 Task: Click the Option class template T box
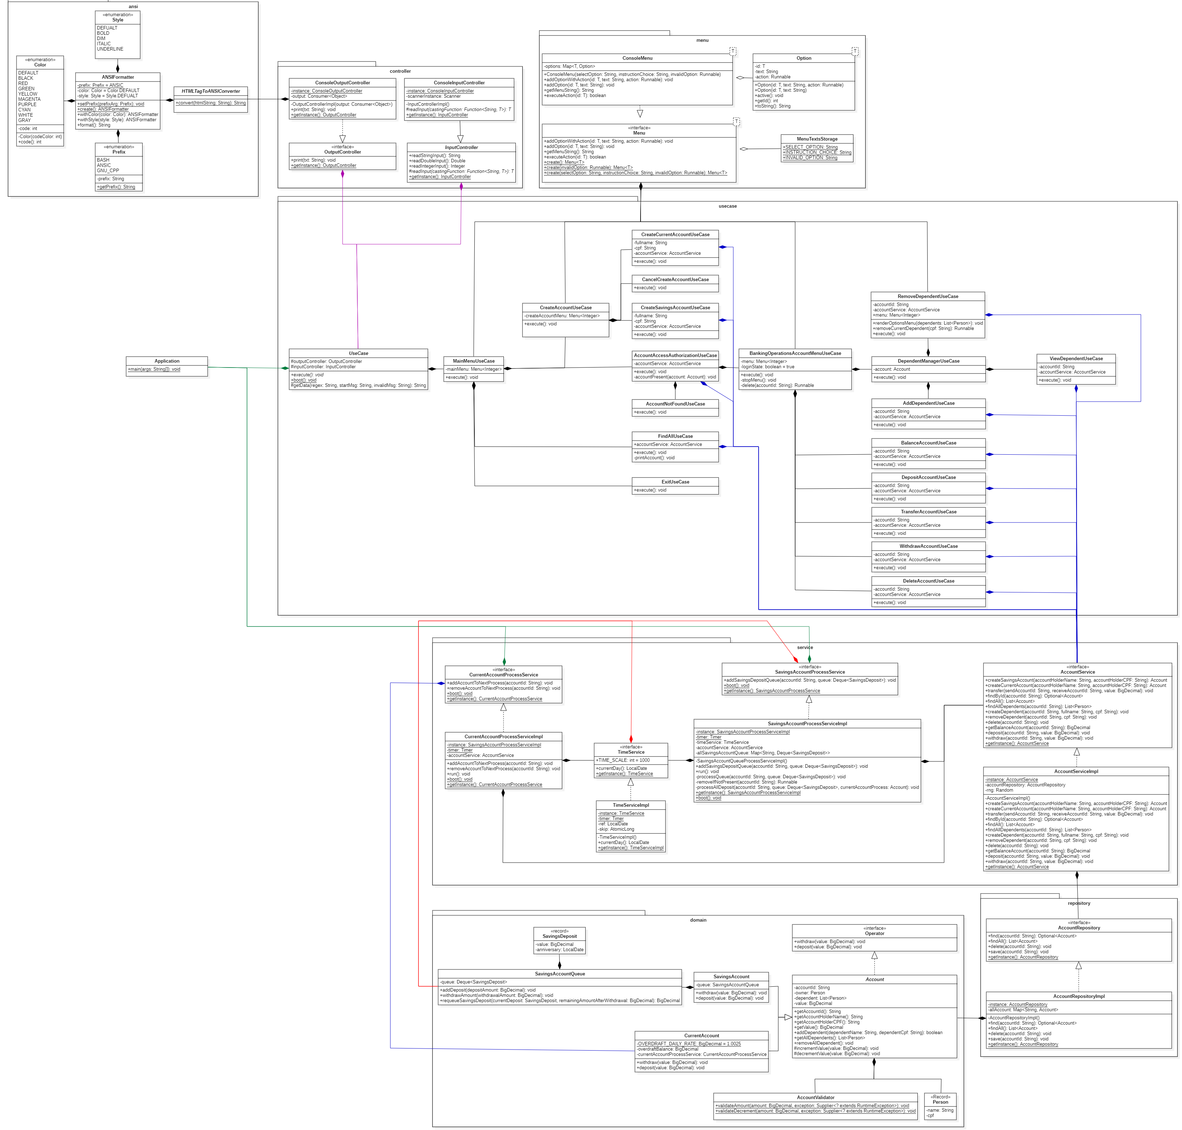(855, 51)
